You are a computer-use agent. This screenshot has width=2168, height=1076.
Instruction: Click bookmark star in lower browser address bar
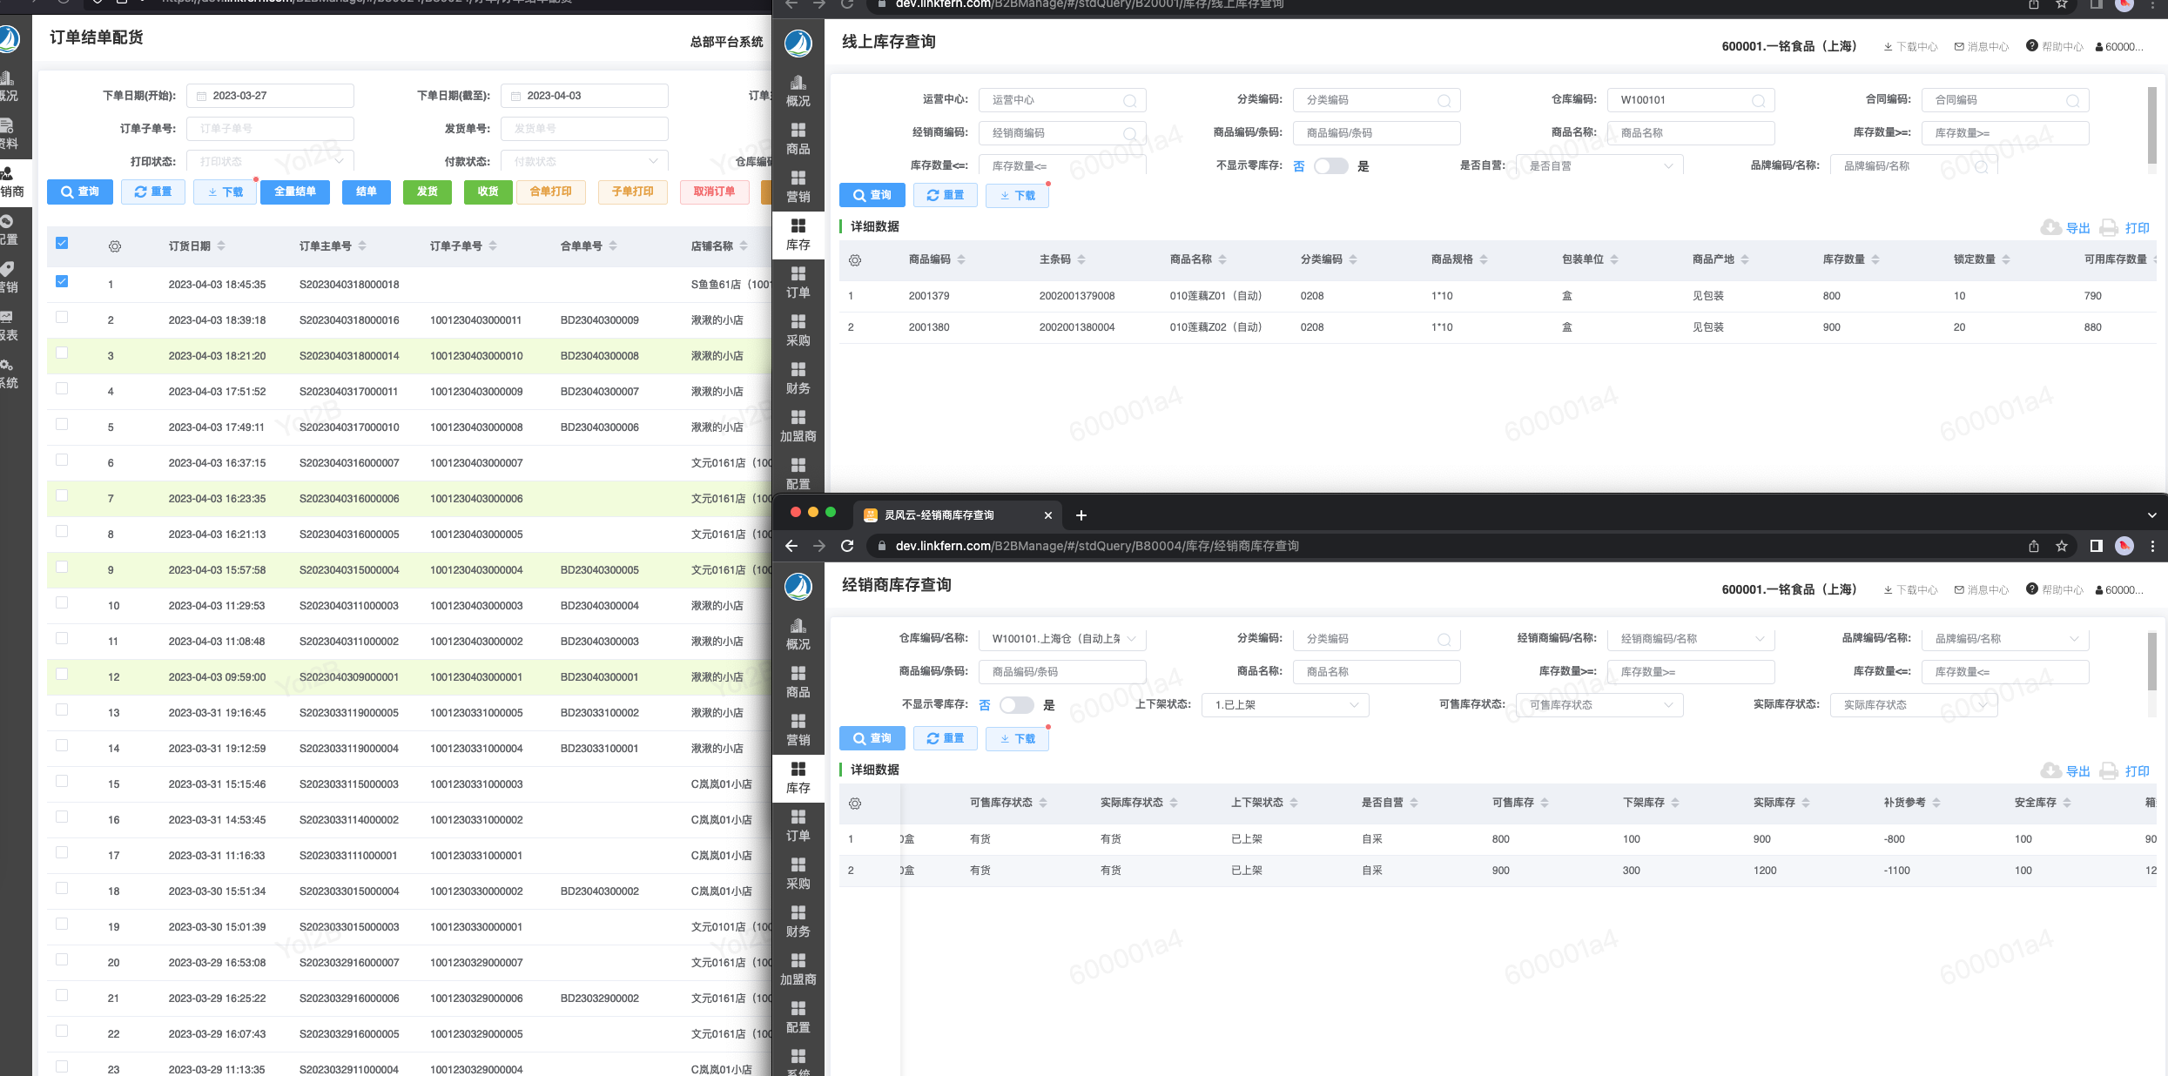click(x=2061, y=546)
